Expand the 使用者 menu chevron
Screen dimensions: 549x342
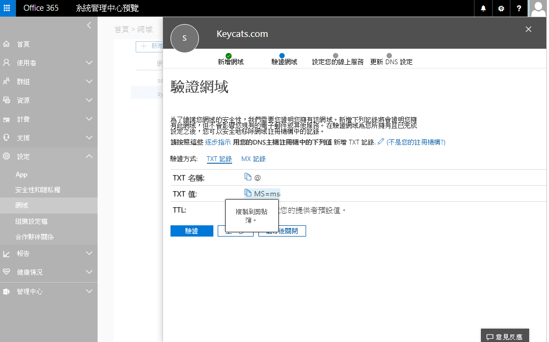click(89, 63)
